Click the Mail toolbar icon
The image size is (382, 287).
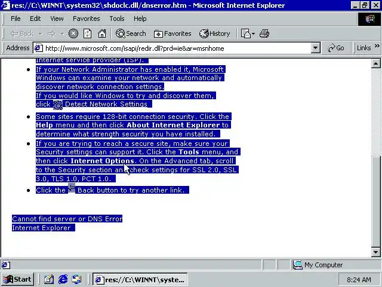coord(248,33)
